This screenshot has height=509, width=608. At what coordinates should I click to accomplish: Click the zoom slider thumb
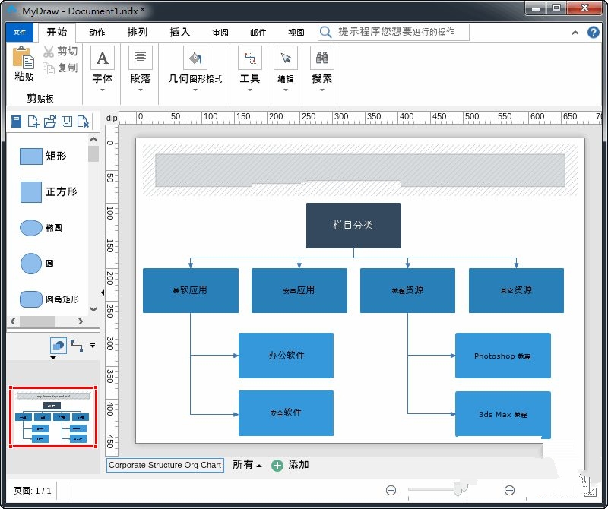coord(458,489)
